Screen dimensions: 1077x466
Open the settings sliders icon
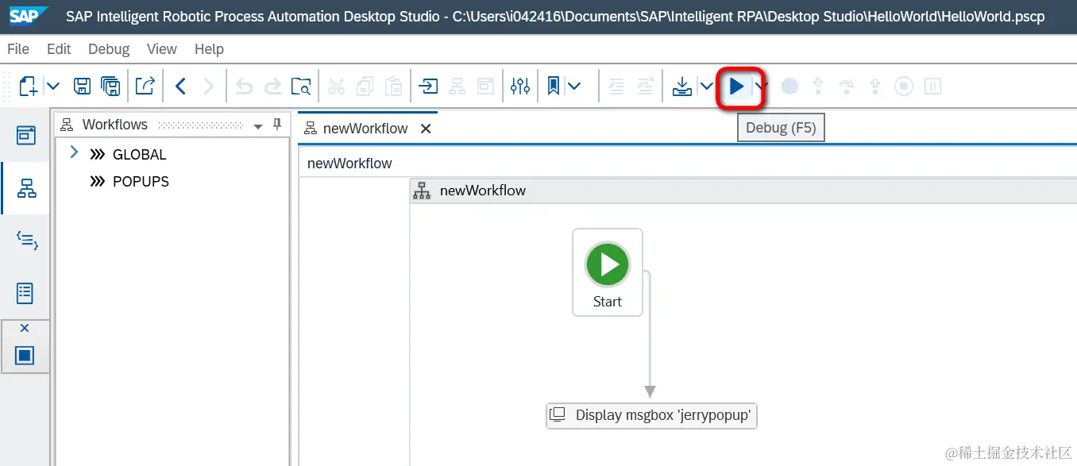pos(520,86)
